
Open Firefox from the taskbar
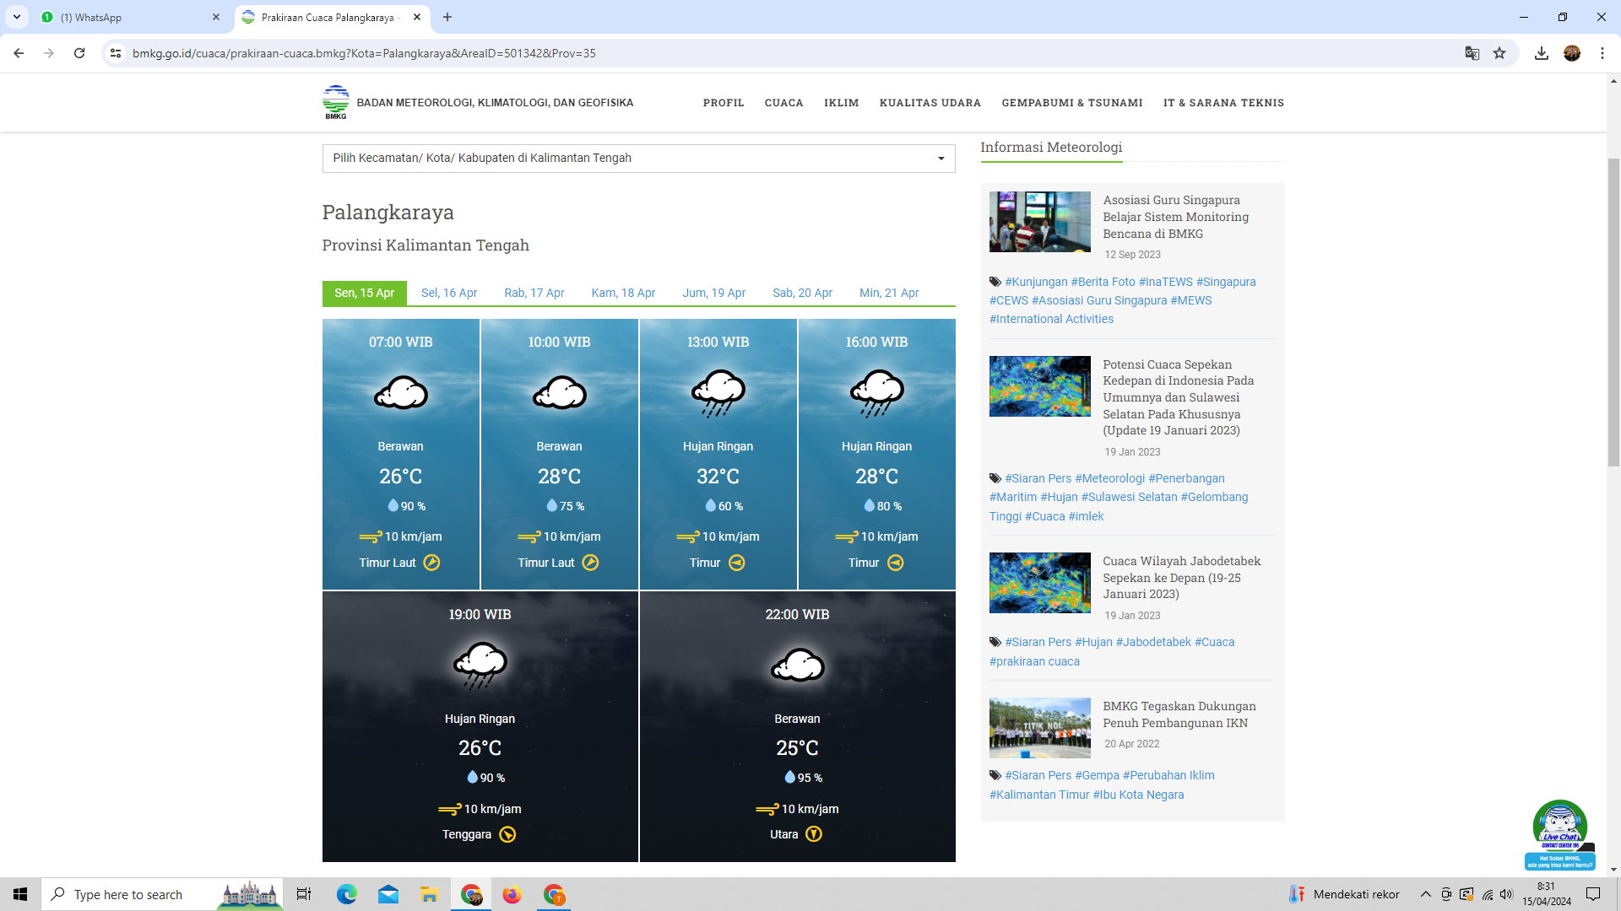tap(512, 894)
